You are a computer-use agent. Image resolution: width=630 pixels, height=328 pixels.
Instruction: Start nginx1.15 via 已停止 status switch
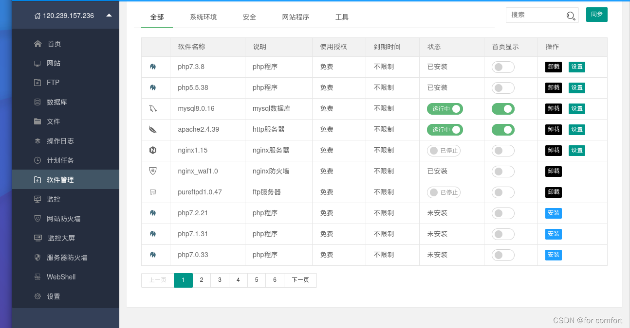pos(444,151)
